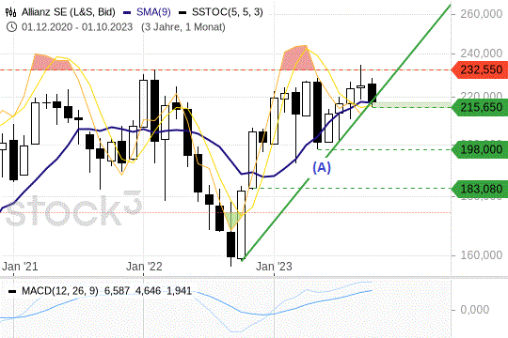508x338 pixels.
Task: Click the candlestick chart icon before Allianz SE
Action: (x=10, y=12)
